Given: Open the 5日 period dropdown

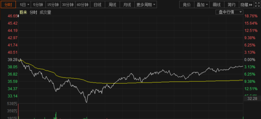Looking at the screenshot, I should [x=25, y=5].
